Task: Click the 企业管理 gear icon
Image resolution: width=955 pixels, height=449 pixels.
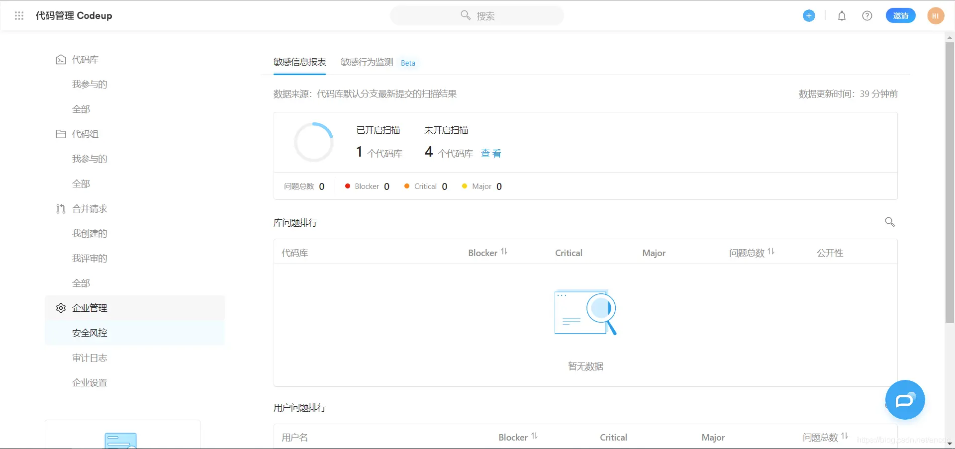Action: click(x=60, y=308)
